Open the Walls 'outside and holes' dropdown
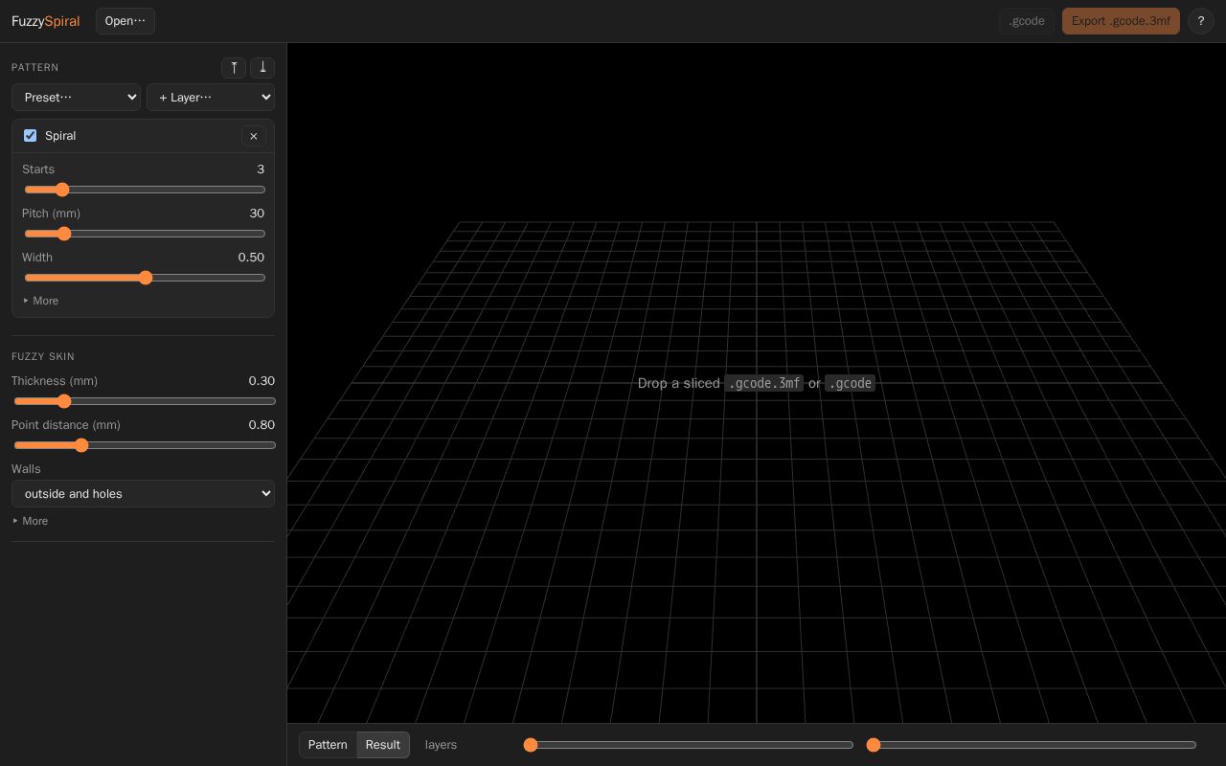This screenshot has width=1226, height=766. coord(143,494)
